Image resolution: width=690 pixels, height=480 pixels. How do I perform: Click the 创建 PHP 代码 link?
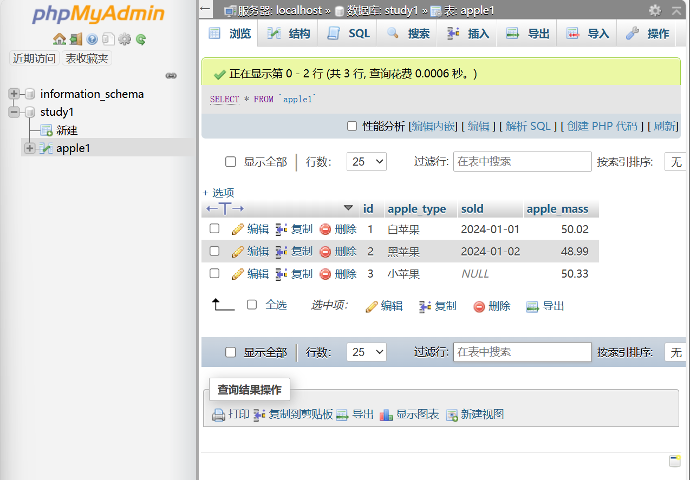(602, 126)
